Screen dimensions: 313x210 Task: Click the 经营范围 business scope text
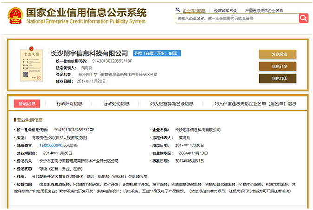point(155,188)
